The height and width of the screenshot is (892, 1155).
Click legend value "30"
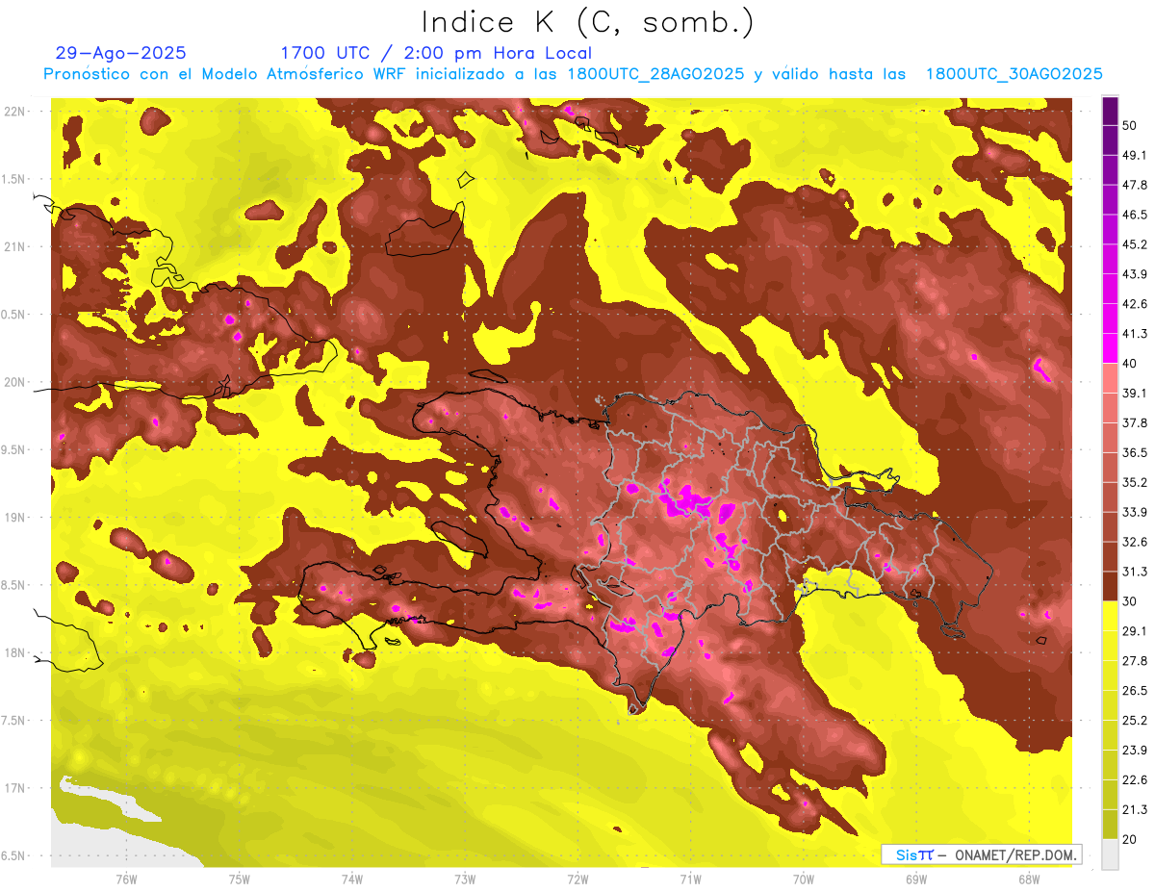[x=1129, y=601]
